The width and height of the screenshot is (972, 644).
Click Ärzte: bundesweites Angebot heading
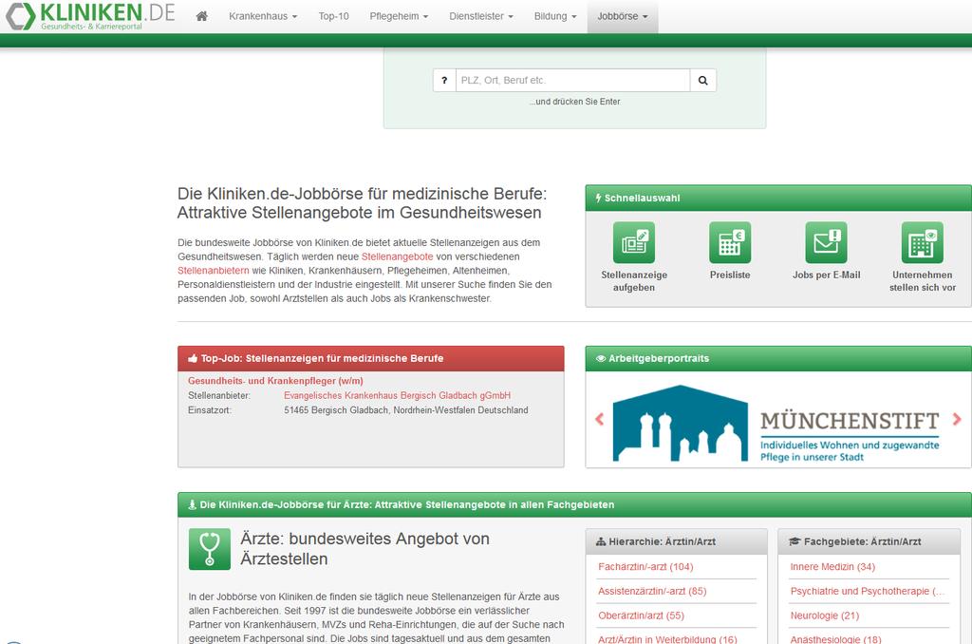click(365, 548)
